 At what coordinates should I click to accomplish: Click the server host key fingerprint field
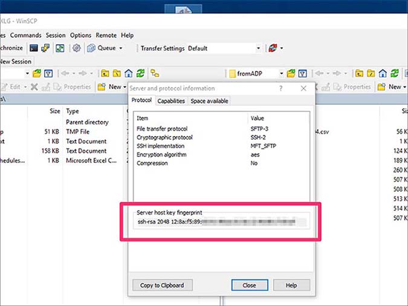coord(220,223)
